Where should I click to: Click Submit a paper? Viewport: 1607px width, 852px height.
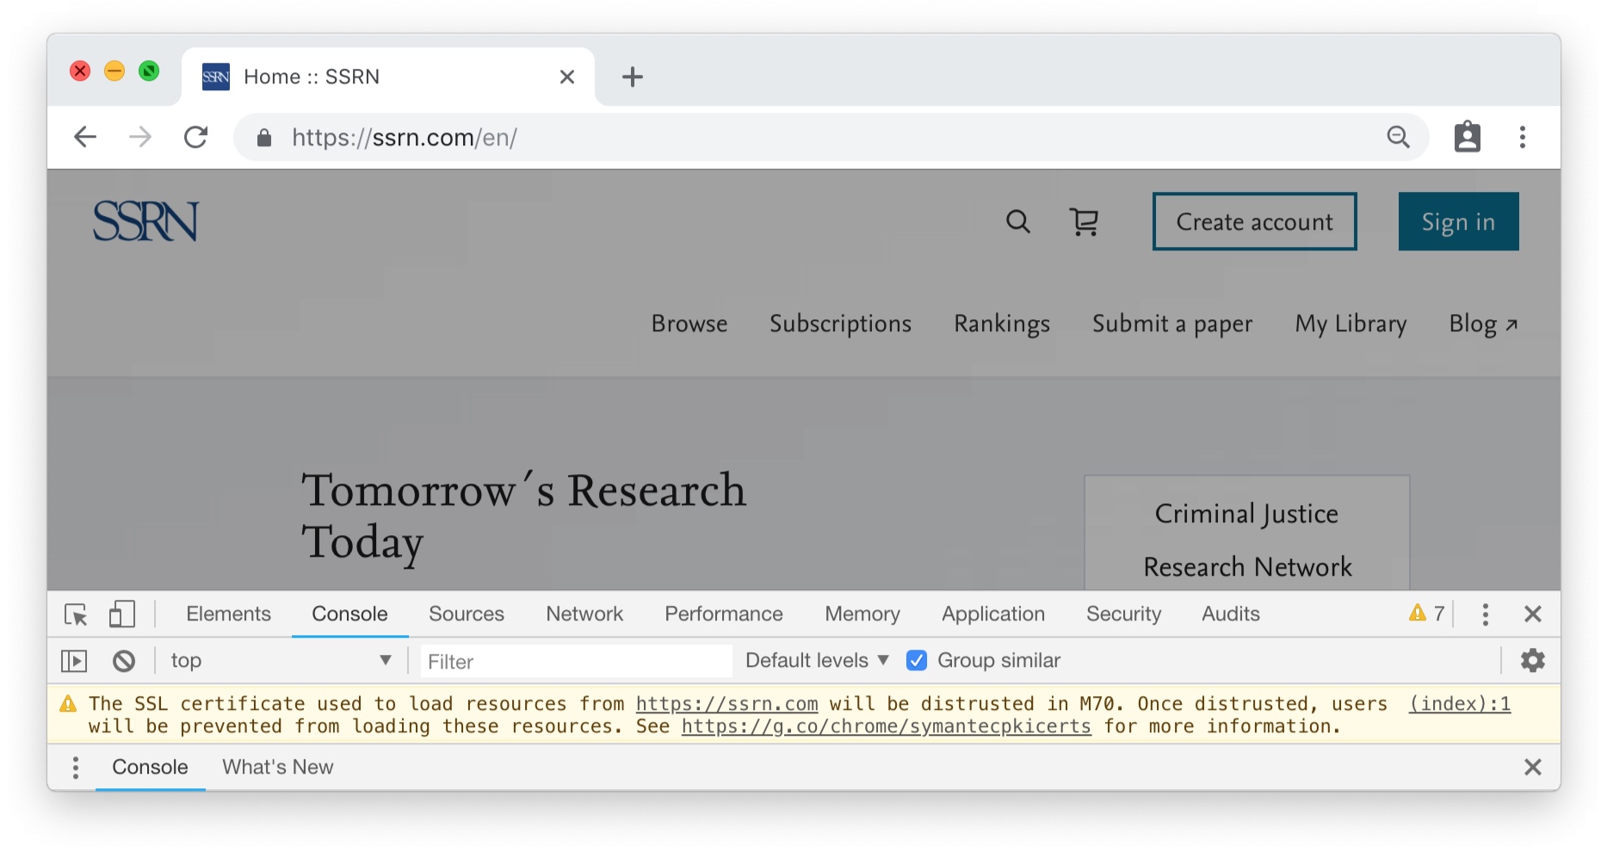(1172, 324)
